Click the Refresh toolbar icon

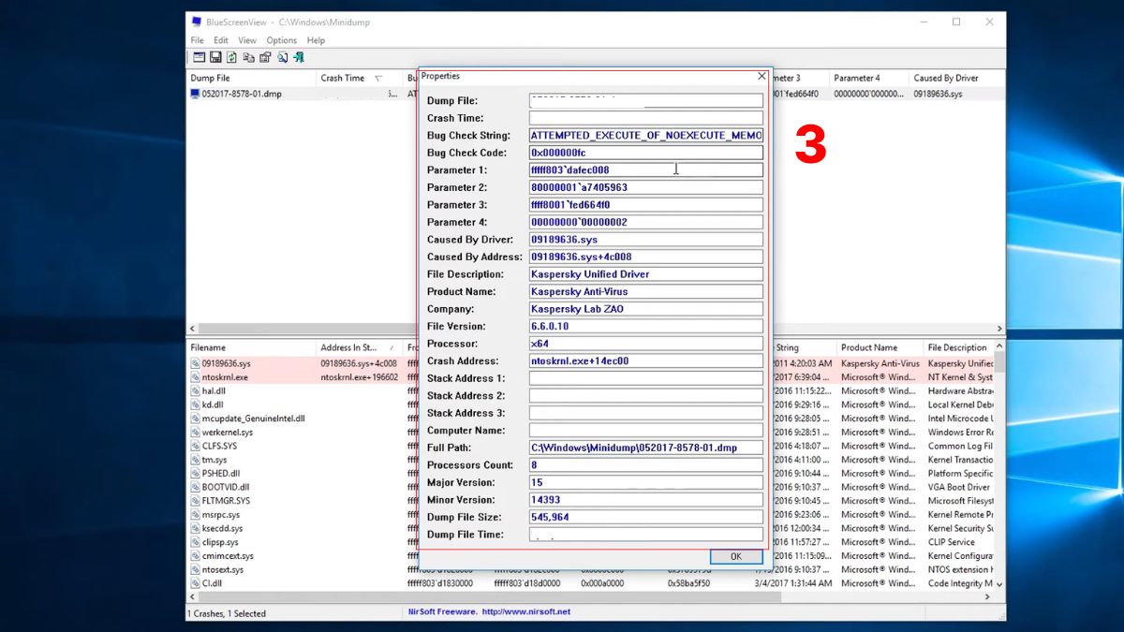tap(231, 57)
